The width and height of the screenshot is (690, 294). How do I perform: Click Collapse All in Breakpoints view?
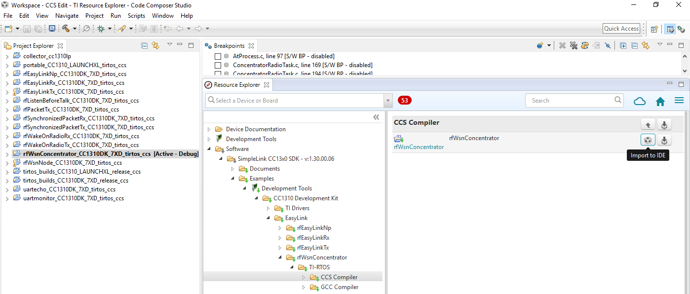tap(635, 45)
